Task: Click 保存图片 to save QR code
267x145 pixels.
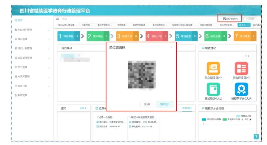Action: pyautogui.click(x=165, y=104)
